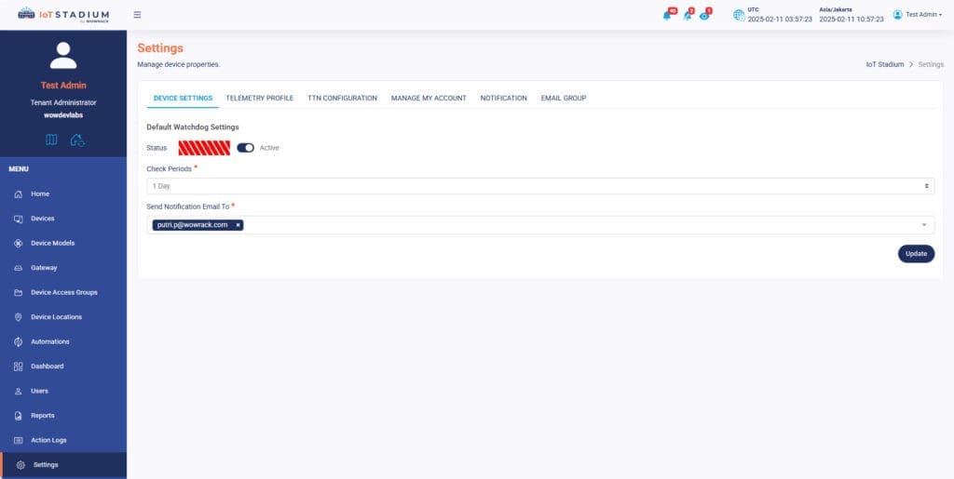Image resolution: width=954 pixels, height=479 pixels.
Task: Toggle the watchdog Active status switch
Action: 246,148
